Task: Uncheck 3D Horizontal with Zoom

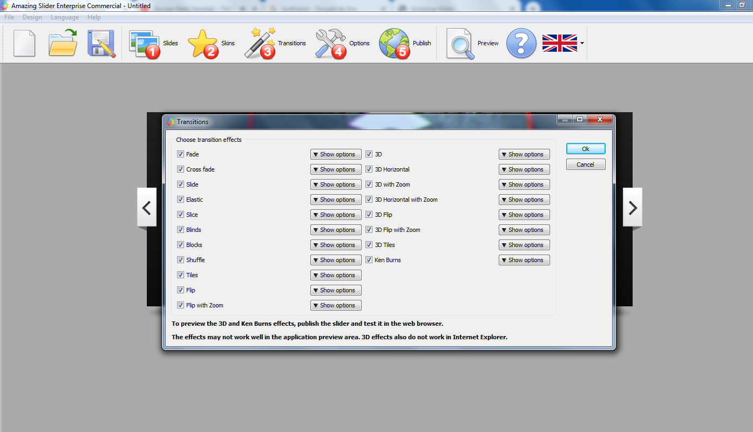Action: (369, 200)
